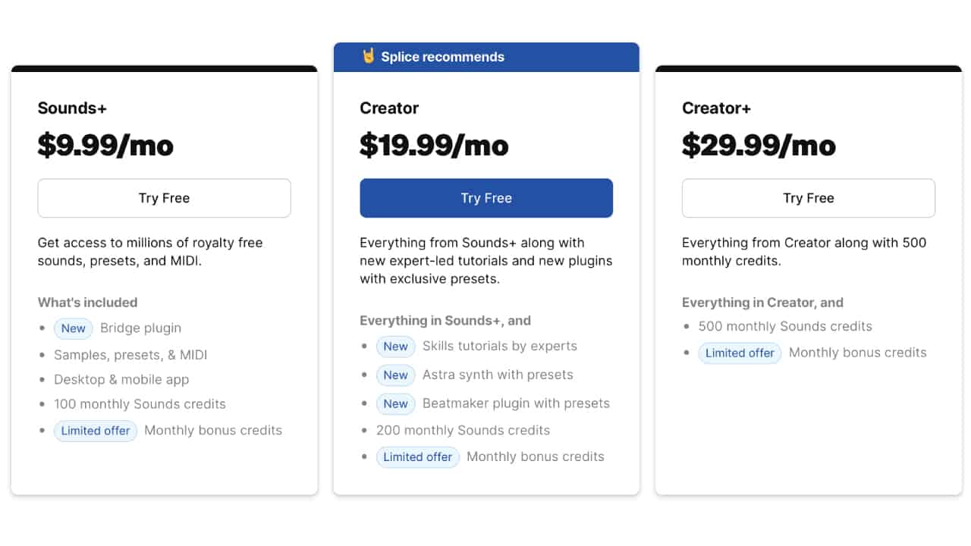Click Try Free under Sounds+ plan
The height and width of the screenshot is (546, 971).
point(164,198)
